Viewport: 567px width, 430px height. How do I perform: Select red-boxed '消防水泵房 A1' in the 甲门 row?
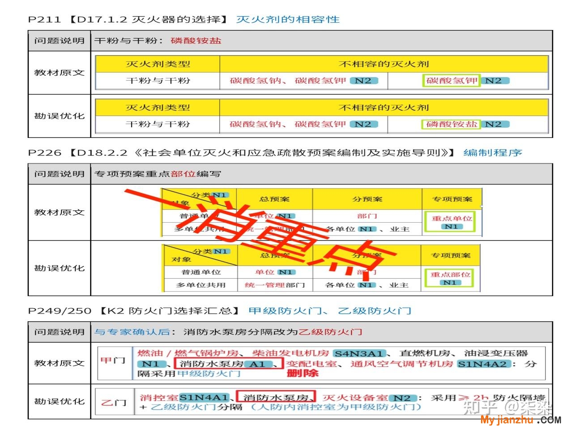click(x=229, y=364)
